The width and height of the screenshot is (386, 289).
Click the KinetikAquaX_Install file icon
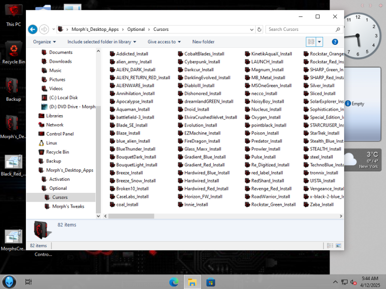pos(247,54)
